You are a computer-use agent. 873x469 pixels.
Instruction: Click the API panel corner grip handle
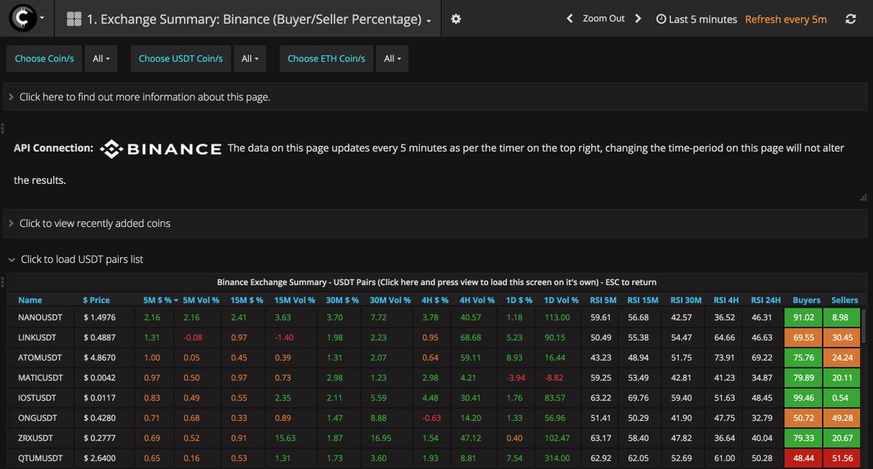(864, 196)
